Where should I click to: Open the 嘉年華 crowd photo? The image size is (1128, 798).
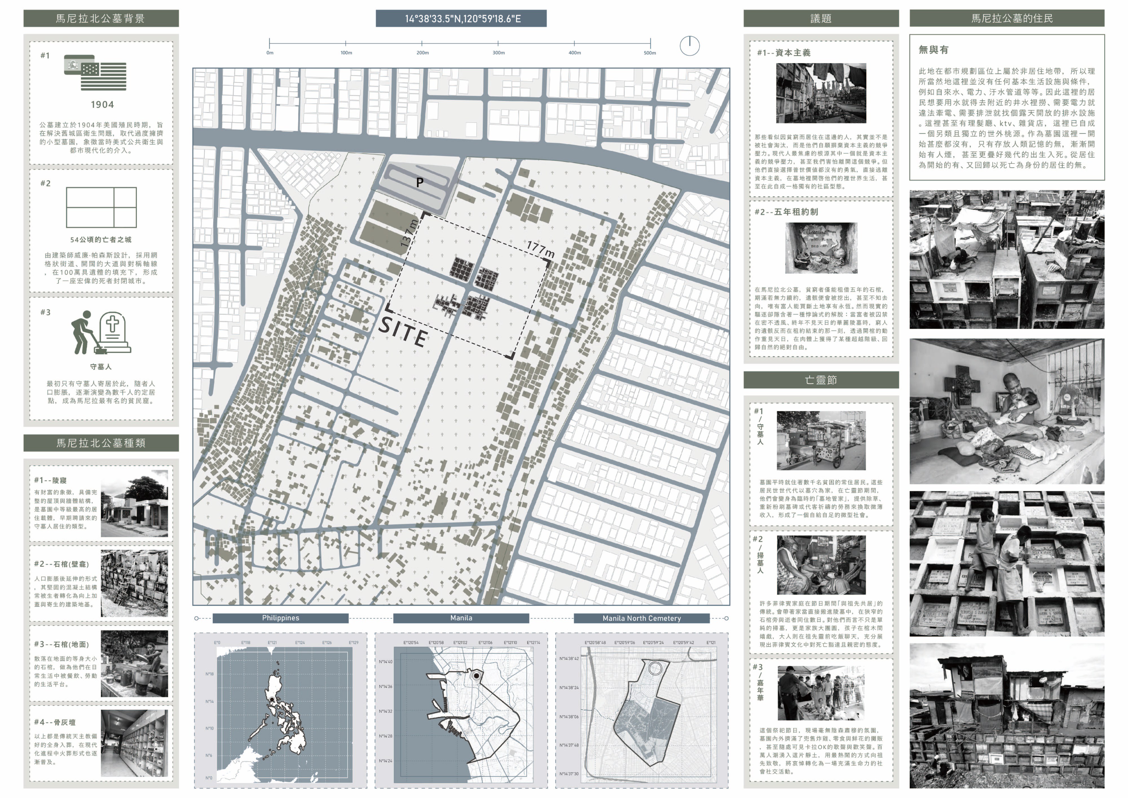821,693
